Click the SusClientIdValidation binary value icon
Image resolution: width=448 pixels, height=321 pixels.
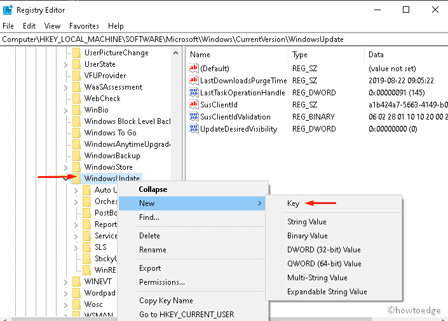coord(194,117)
